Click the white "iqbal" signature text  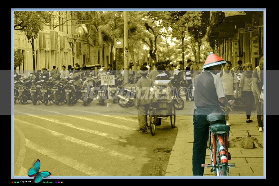[26, 182]
